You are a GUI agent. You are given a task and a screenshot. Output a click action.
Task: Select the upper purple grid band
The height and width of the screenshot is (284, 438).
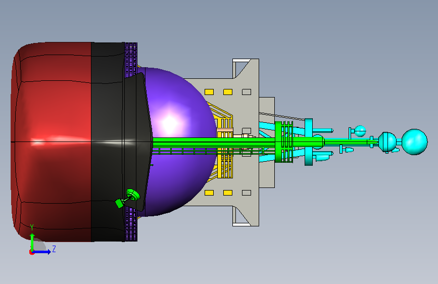click(131, 59)
